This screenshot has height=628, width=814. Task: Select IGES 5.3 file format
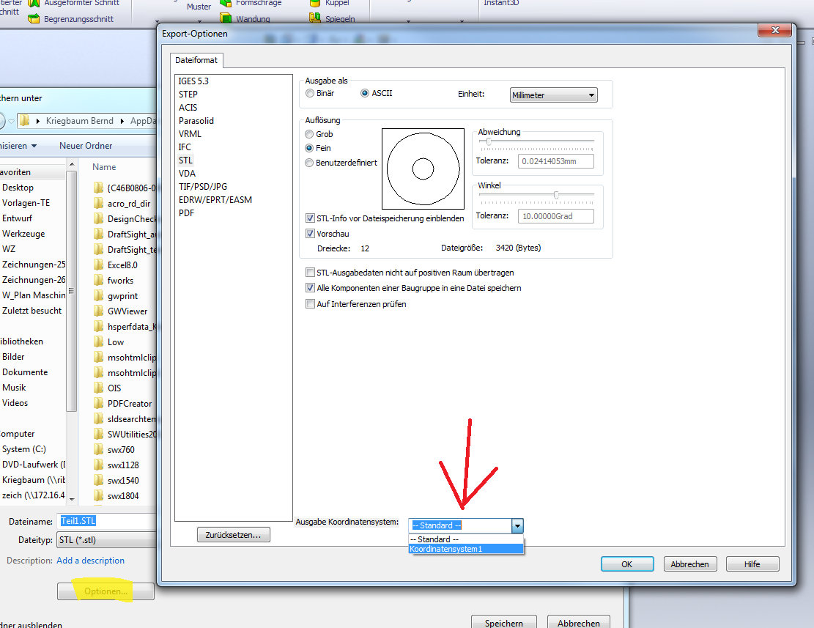193,81
